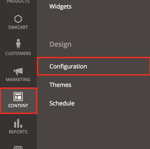
Task: Click the Marketing megaphone icon
Action: coord(18,71)
